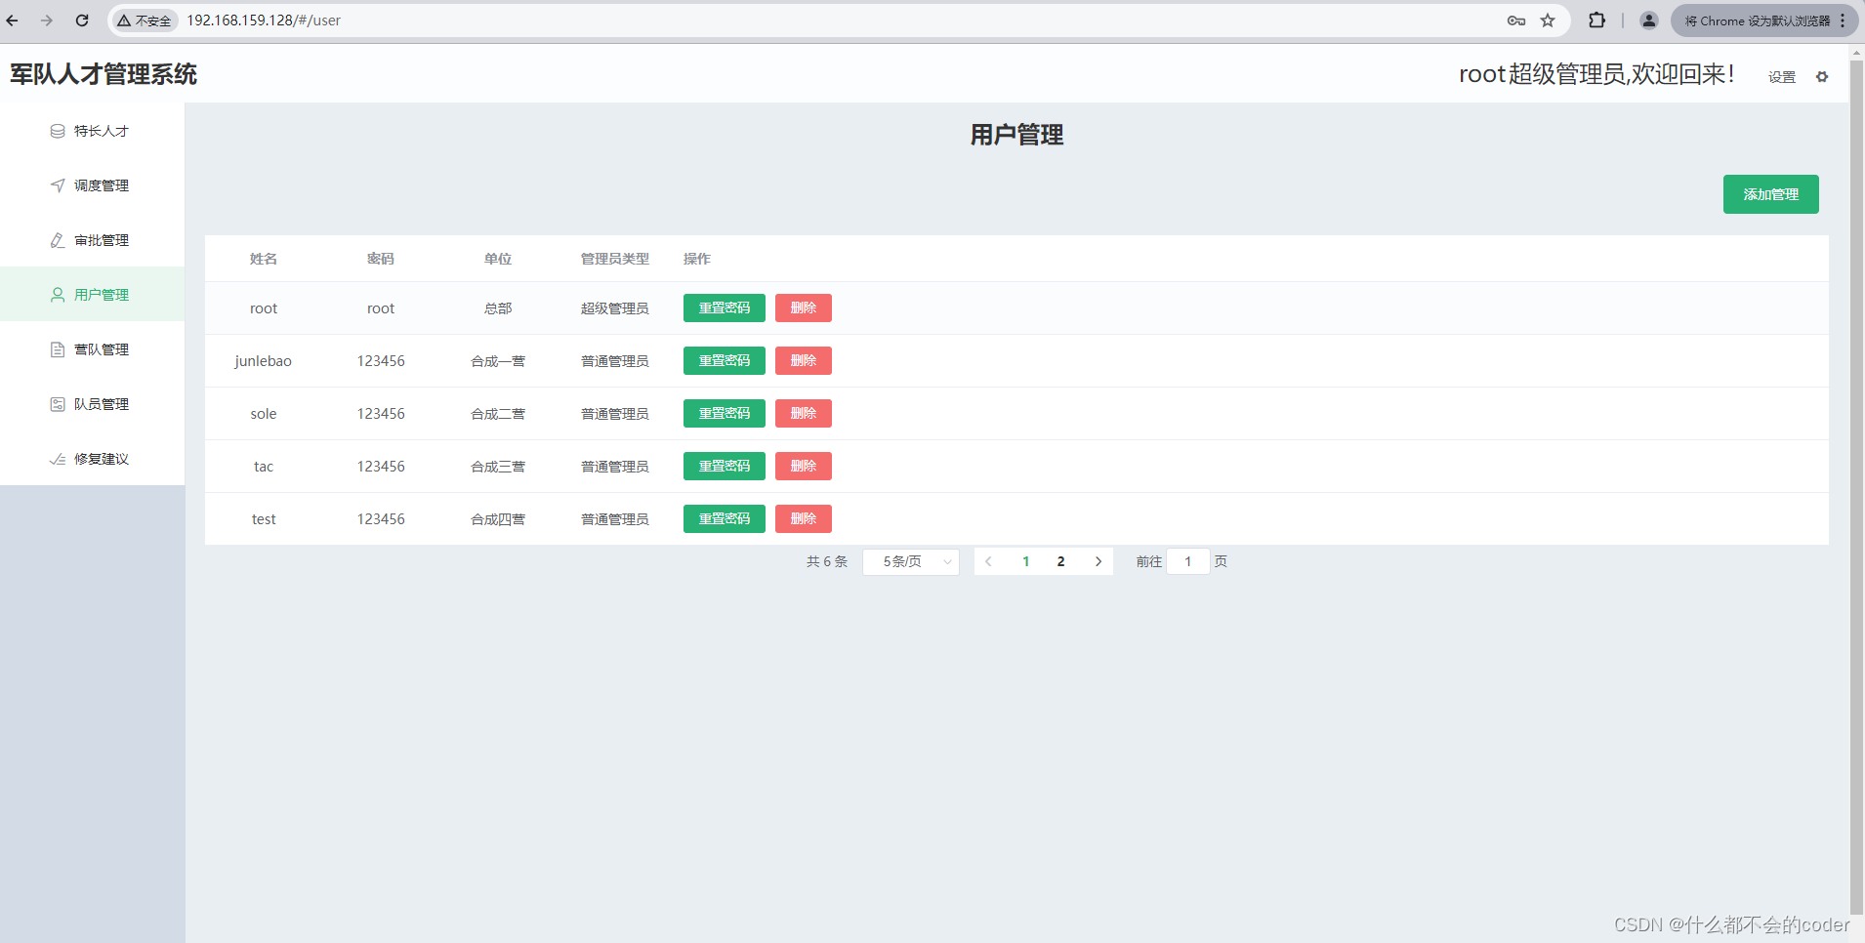Delete the tac user row

(804, 467)
